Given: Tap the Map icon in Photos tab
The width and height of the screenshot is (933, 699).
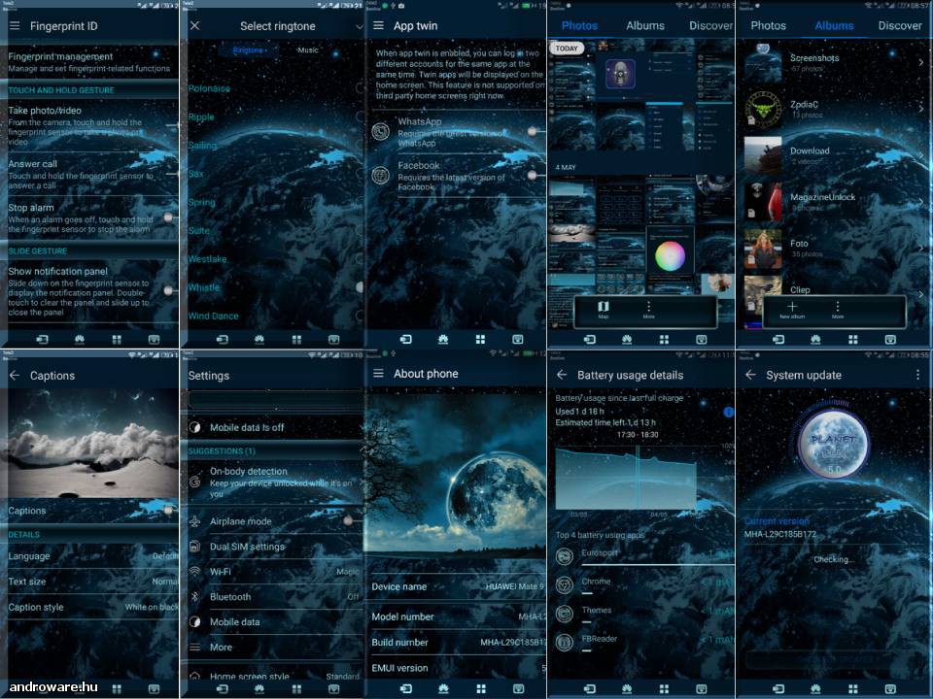Looking at the screenshot, I should point(604,309).
